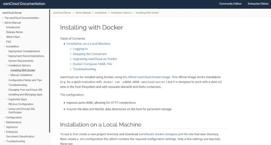Expand the Supported Apps arrow
This screenshot has height=145, width=271.
coord(7,99)
